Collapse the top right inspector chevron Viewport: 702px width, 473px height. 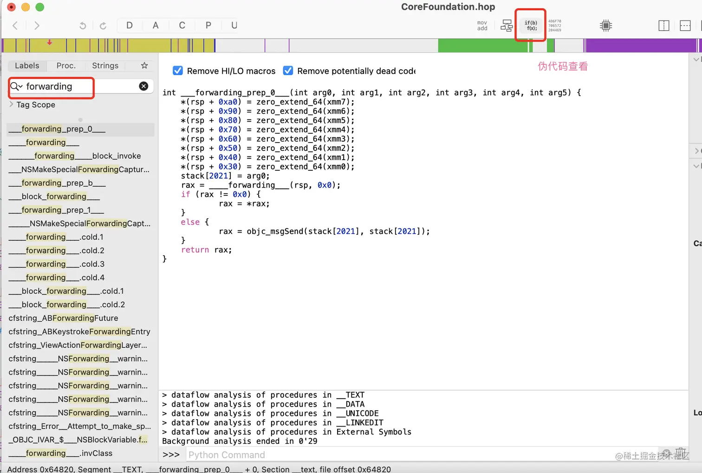coord(696,59)
